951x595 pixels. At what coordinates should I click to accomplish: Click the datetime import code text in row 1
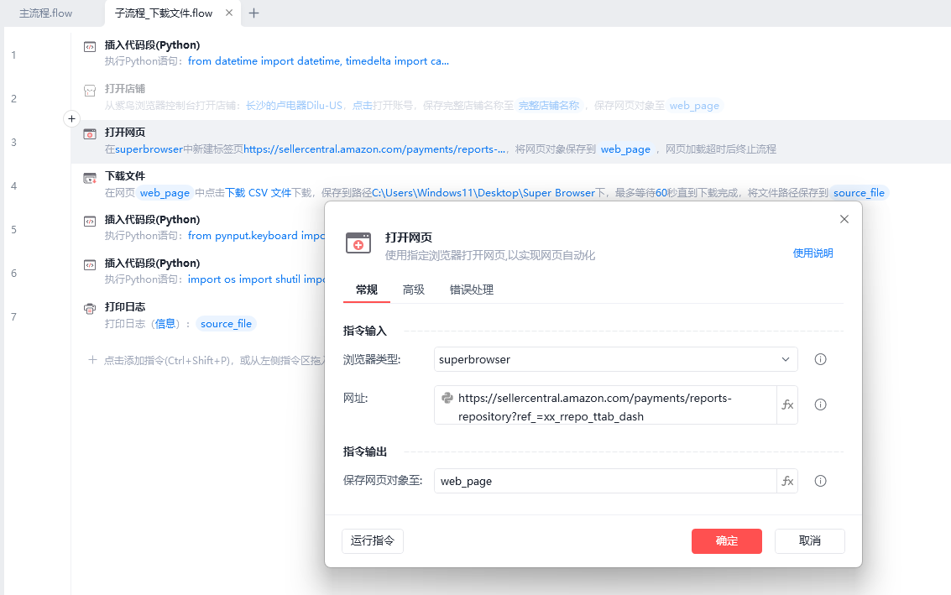[x=318, y=61]
